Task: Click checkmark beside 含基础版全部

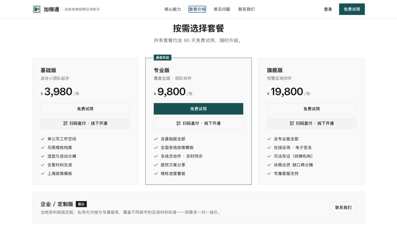Action: pos(156,139)
